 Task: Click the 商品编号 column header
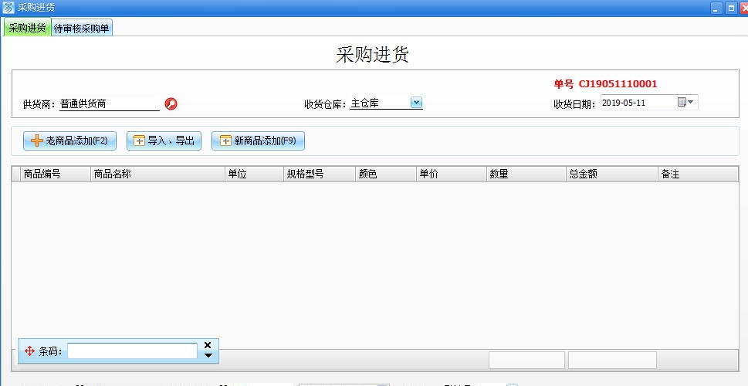56,174
